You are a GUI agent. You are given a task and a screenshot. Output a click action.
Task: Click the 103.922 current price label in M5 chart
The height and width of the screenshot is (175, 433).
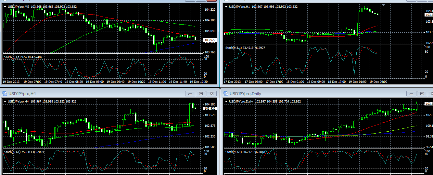210,40
